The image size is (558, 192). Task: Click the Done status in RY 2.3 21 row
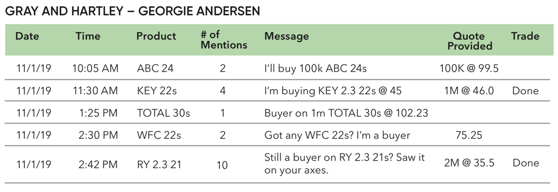tap(526, 164)
